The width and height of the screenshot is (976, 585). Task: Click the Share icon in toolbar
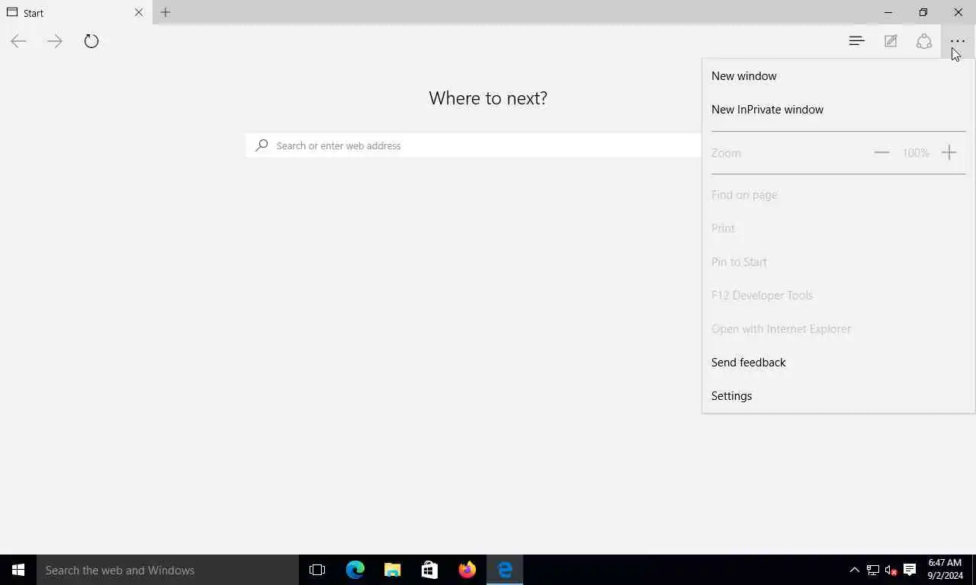[x=924, y=41]
